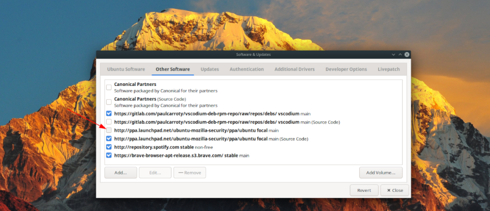Viewport: 490px width, 211px height.
Task: Close window using title bar X icon
Action: pos(407,54)
